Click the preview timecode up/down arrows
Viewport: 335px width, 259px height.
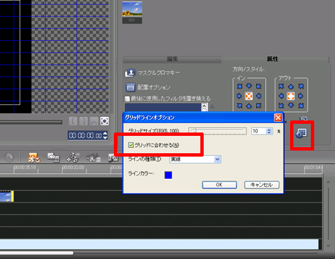[x=105, y=135]
